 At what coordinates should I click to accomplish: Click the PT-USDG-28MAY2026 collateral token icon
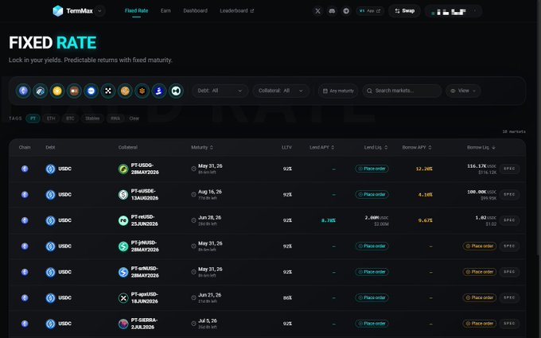click(x=123, y=169)
